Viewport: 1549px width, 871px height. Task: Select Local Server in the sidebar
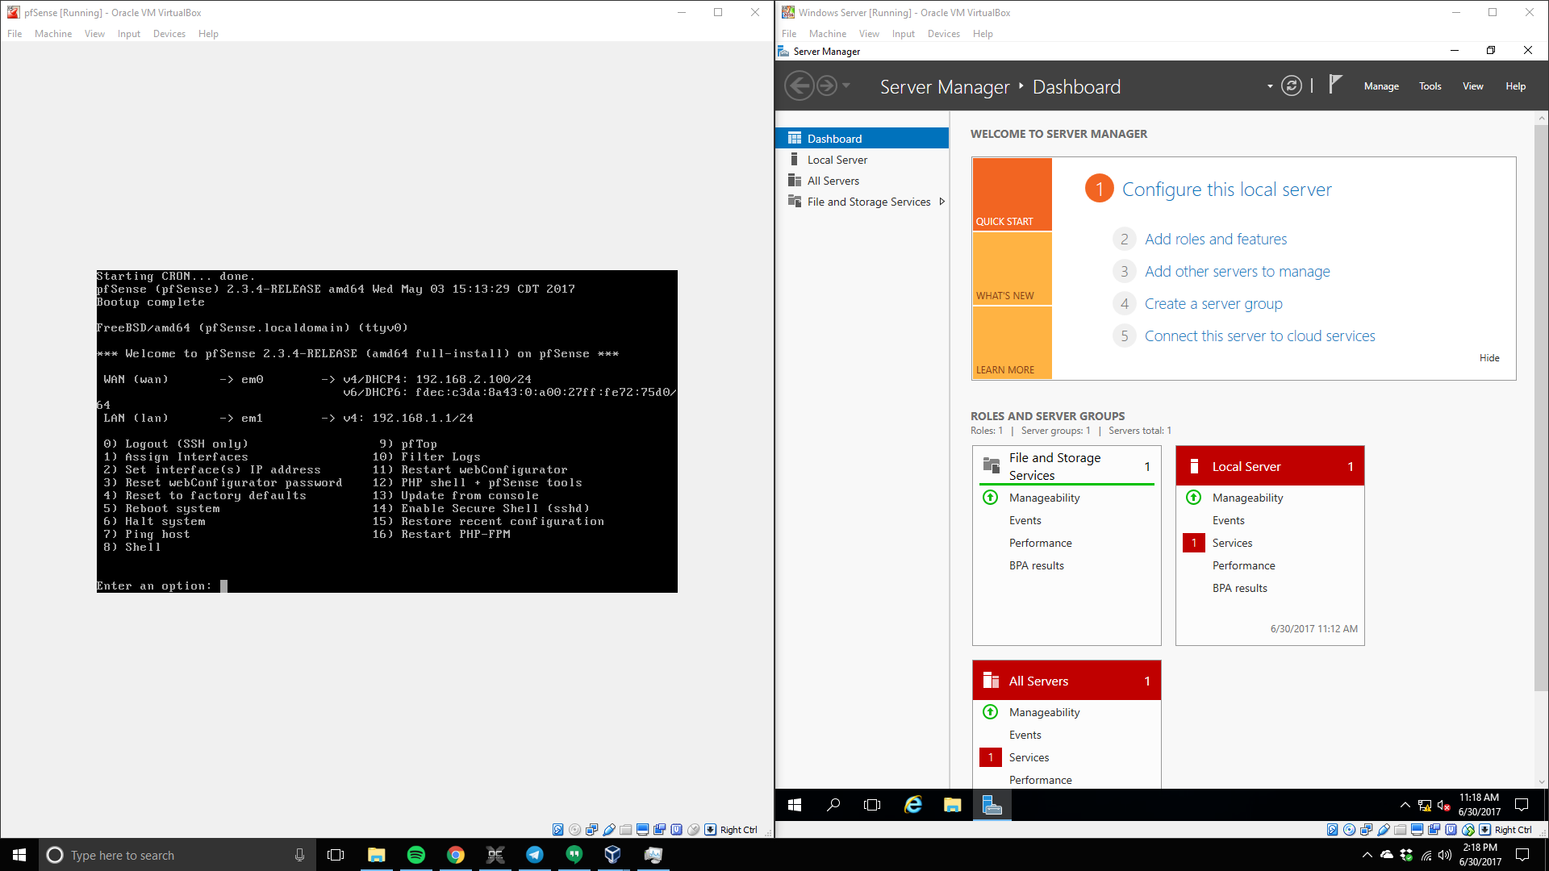click(x=837, y=160)
